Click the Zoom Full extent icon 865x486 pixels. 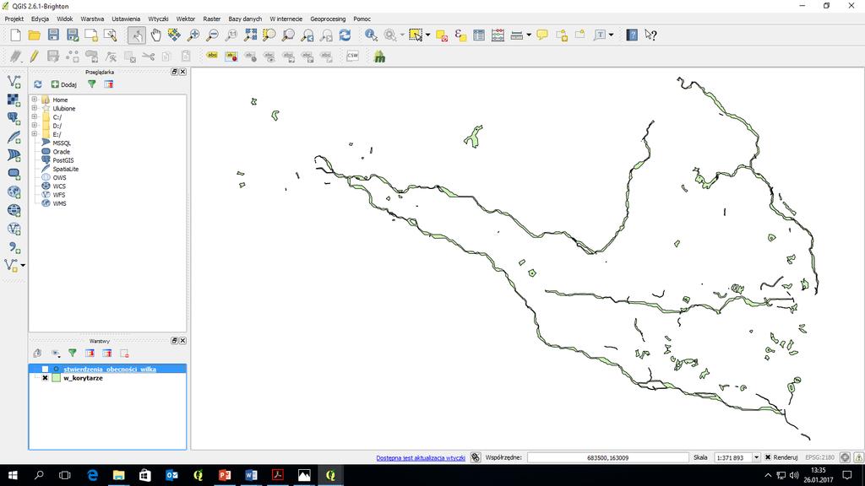coord(250,35)
